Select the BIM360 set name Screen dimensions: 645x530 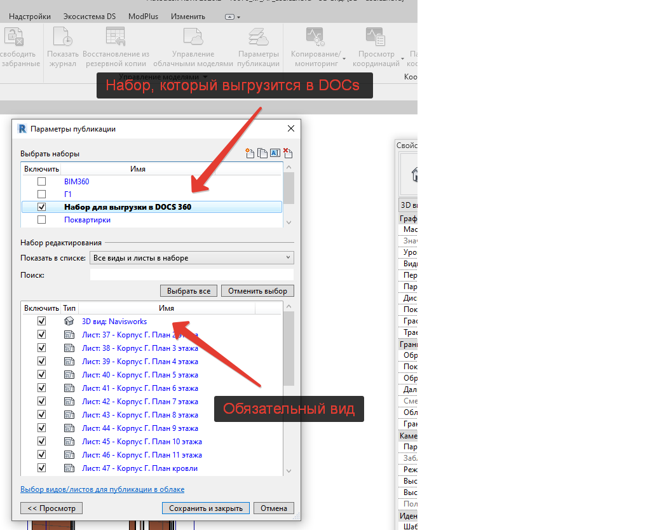click(76, 182)
